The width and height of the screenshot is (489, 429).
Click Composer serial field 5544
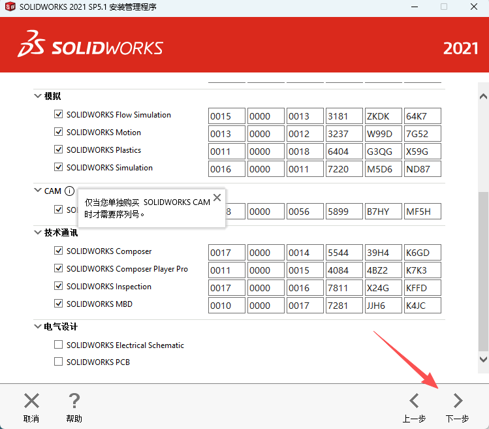344,253
